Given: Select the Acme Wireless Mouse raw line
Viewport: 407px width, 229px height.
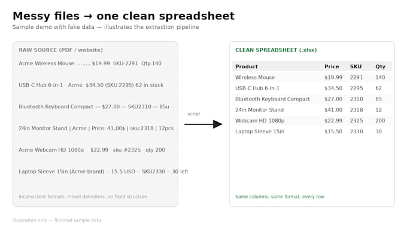Looking at the screenshot, I should pyautogui.click(x=90, y=63).
